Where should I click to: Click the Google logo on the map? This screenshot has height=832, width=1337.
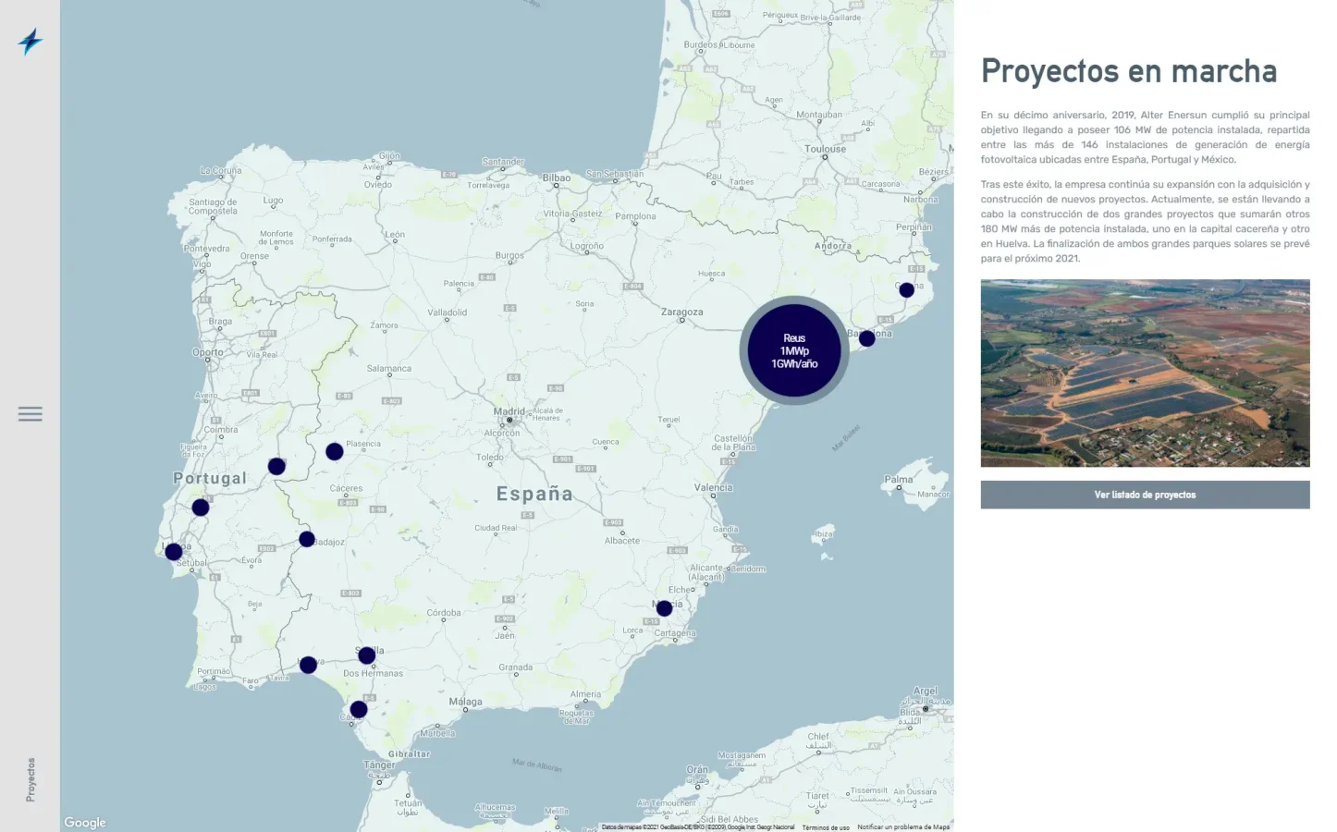[x=85, y=823]
